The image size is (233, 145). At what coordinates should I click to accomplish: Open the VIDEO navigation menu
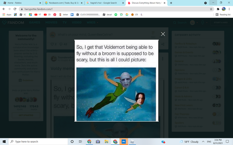point(77,22)
